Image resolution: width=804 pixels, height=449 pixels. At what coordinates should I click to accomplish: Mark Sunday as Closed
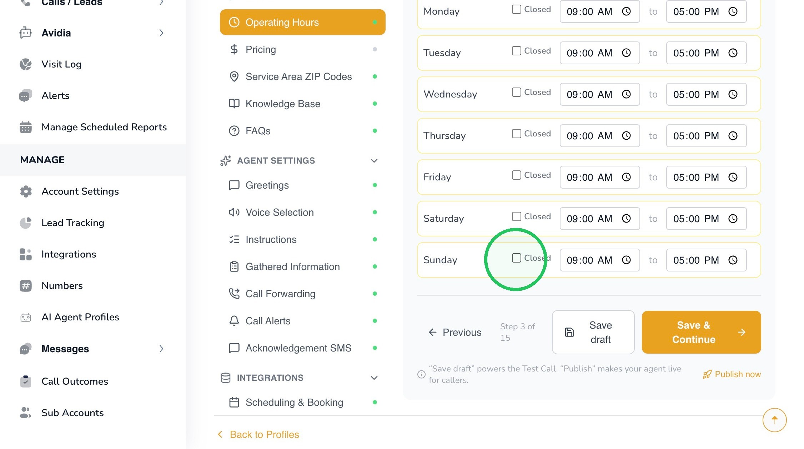(x=516, y=258)
